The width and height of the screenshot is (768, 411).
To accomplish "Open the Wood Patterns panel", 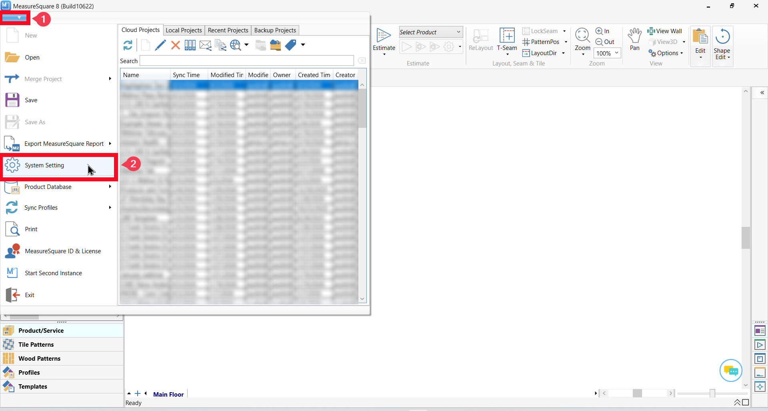I will (62, 359).
